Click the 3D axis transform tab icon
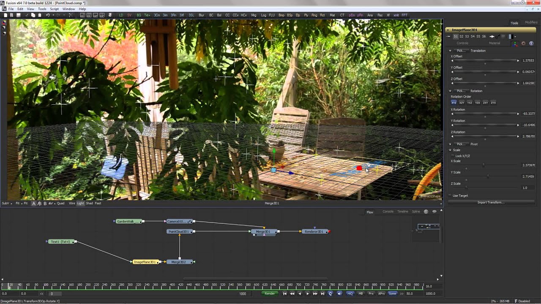541x304 pixels. coord(515,43)
